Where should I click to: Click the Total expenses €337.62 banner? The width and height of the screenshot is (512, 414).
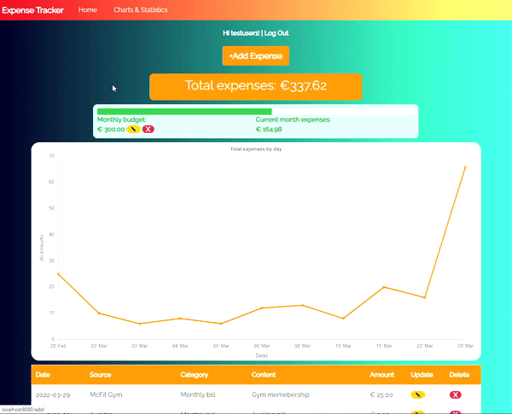[256, 87]
